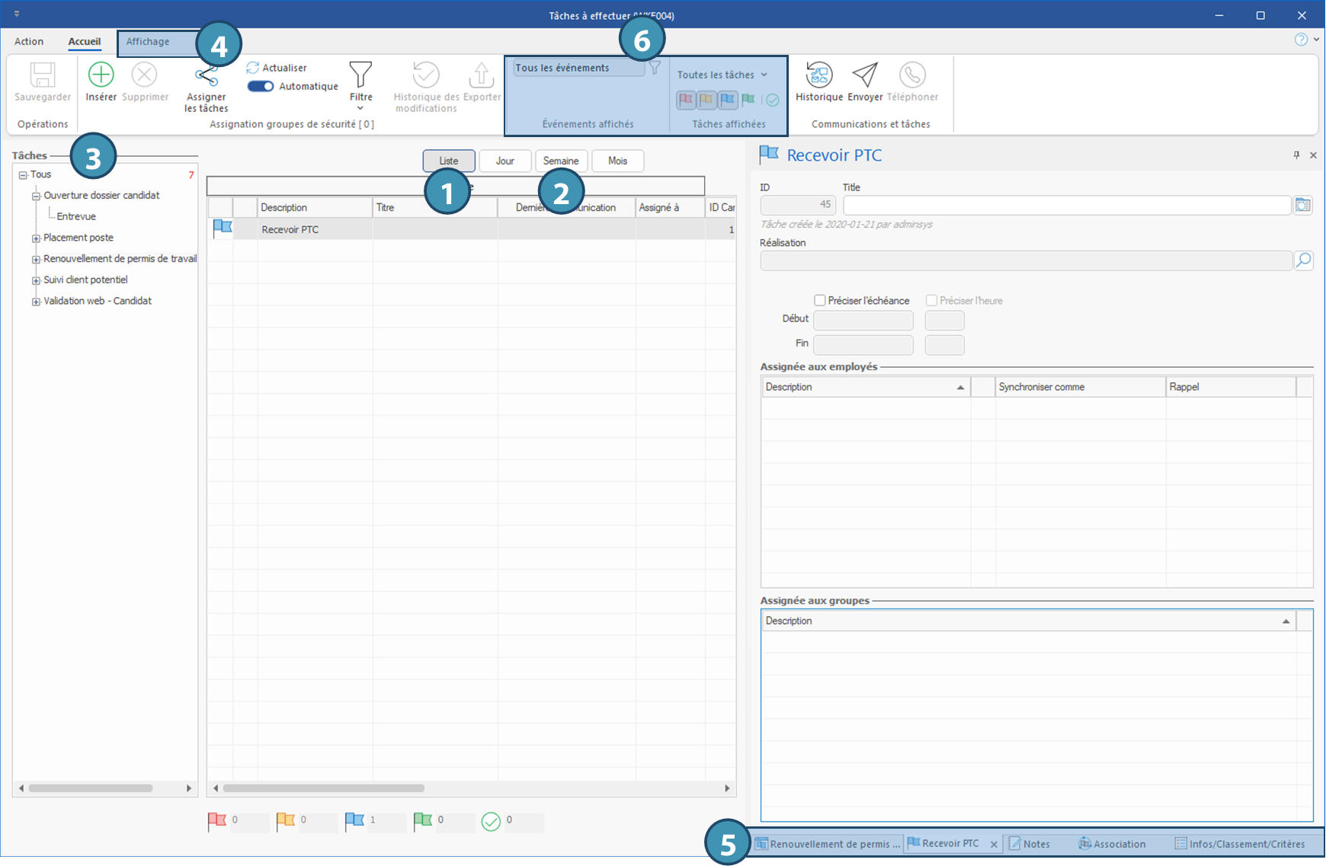Click the Envoyer paper plane icon
Screen dimensions: 1326x866
tap(864, 75)
